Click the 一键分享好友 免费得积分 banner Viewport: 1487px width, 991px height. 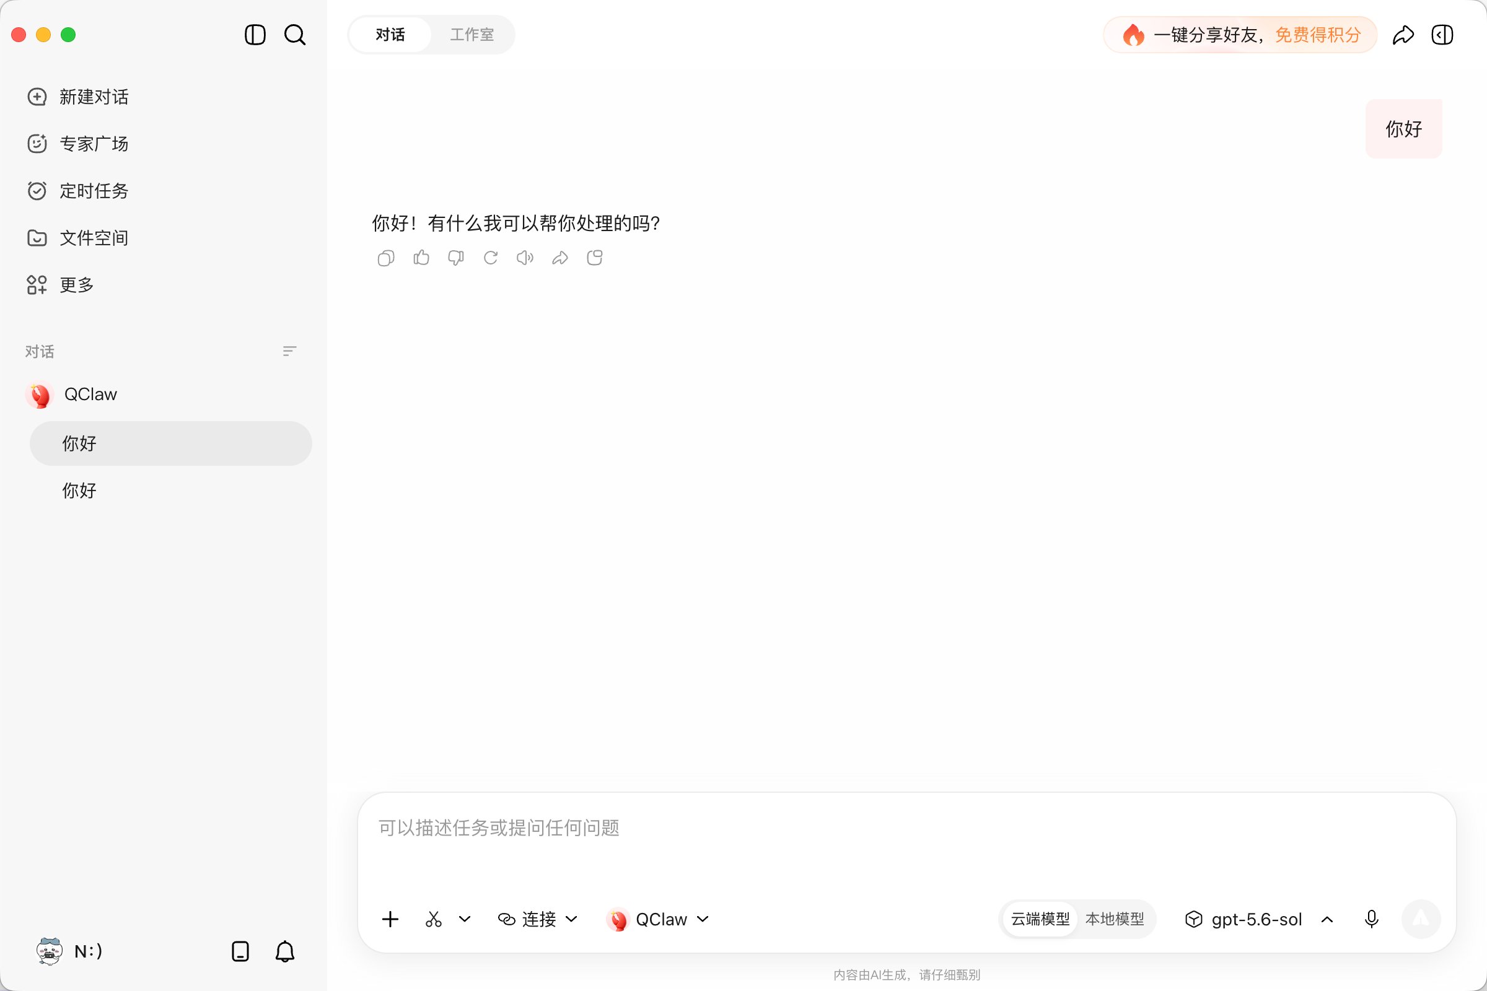click(1240, 35)
